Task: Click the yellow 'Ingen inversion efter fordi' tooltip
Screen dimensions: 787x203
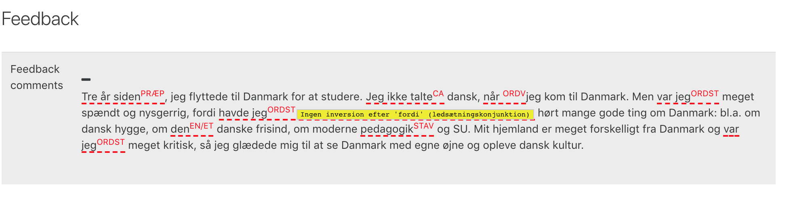Action: (415, 114)
